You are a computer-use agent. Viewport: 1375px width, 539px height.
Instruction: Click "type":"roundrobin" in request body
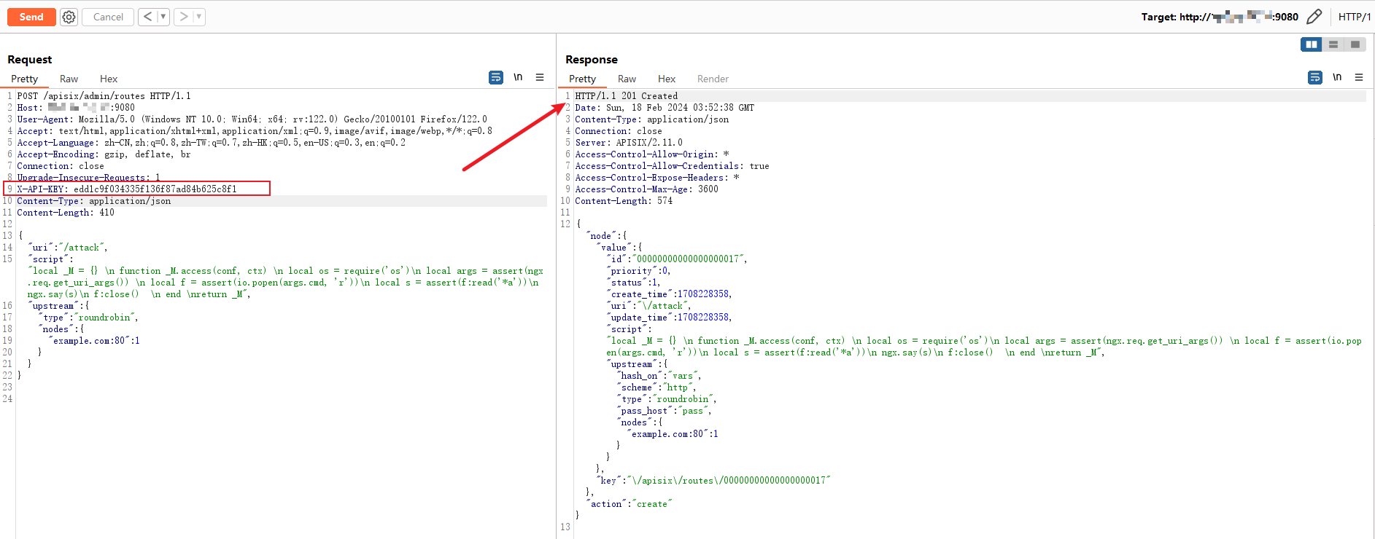(x=88, y=318)
